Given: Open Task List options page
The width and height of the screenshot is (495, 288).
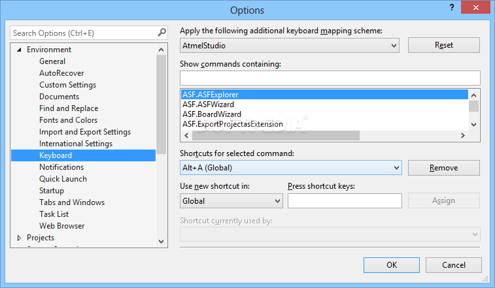Looking at the screenshot, I should pyautogui.click(x=54, y=214).
